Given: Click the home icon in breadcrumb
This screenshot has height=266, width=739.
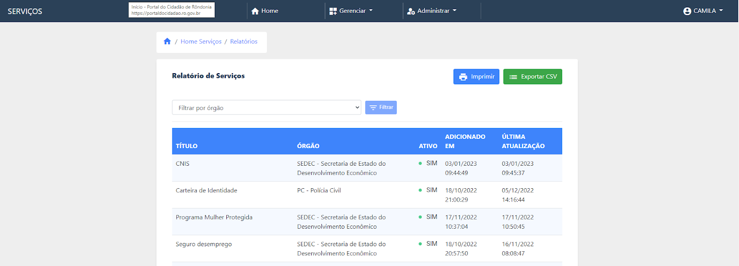Looking at the screenshot, I should [167, 41].
